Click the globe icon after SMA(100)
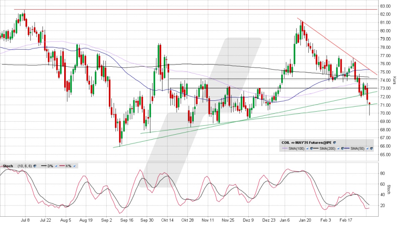 [311, 148]
